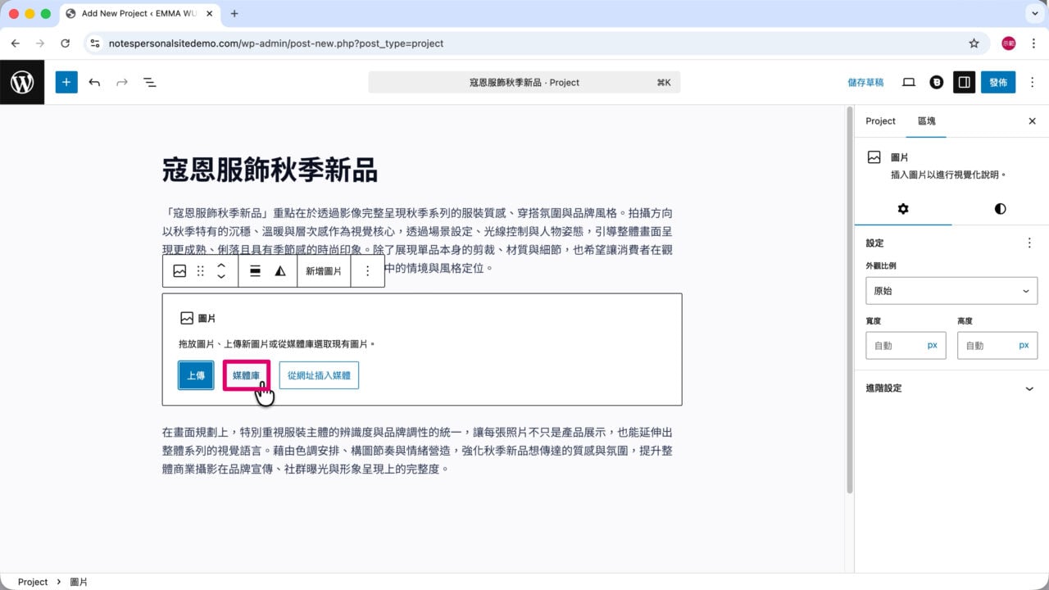This screenshot has width=1049, height=590.
Task: Apply duotone filter triangle icon
Action: pos(280,271)
